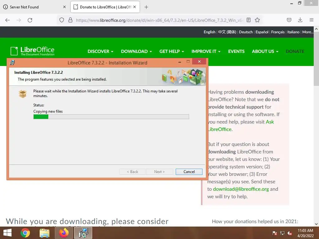Restore down the Firefox window
This screenshot has height=239, width=319.
click(300, 3)
